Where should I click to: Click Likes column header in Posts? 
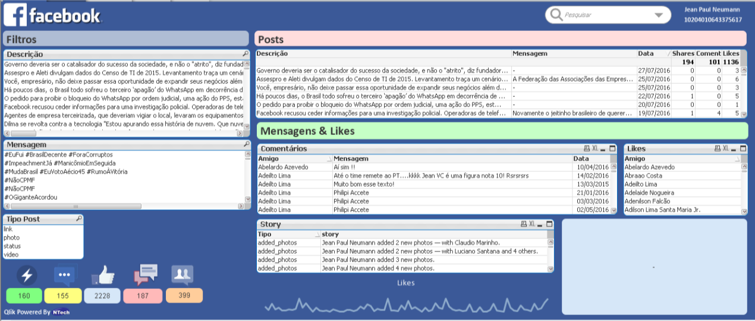731,53
